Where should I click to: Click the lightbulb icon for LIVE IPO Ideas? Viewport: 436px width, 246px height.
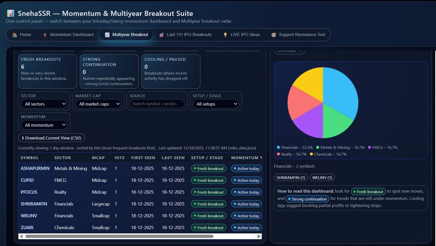tap(225, 35)
